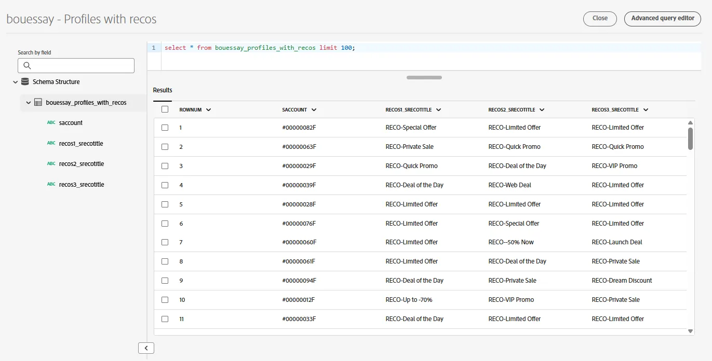This screenshot has width=712, height=361.
Task: Toggle the select-all checkbox in the results header
Action: [165, 109]
